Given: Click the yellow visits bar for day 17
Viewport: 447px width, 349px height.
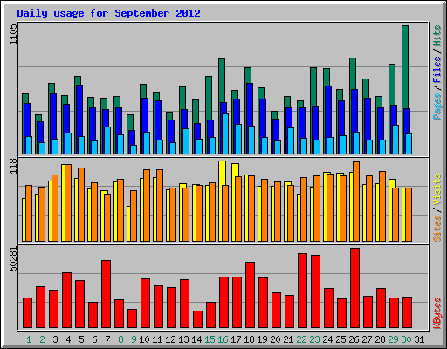Looking at the screenshot, I should pyautogui.click(x=235, y=170).
